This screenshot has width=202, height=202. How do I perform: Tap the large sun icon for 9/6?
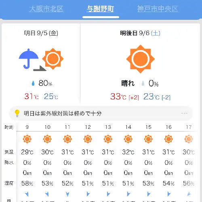point(141,59)
